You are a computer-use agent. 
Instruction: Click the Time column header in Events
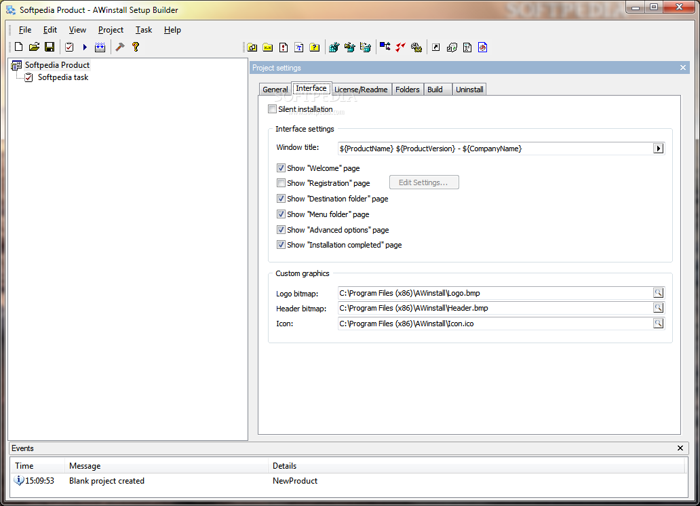[38, 466]
